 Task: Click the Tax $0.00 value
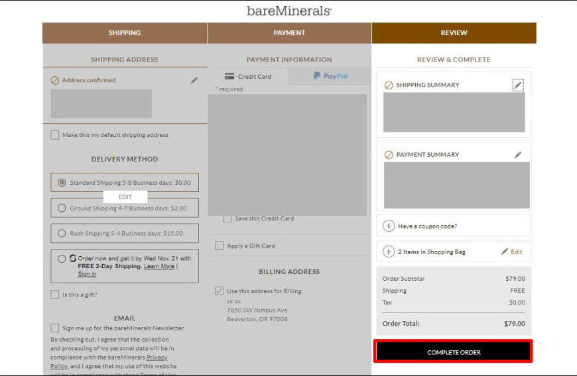click(x=517, y=303)
